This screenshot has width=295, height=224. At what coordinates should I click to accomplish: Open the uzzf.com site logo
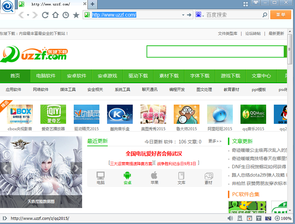[x=34, y=54]
